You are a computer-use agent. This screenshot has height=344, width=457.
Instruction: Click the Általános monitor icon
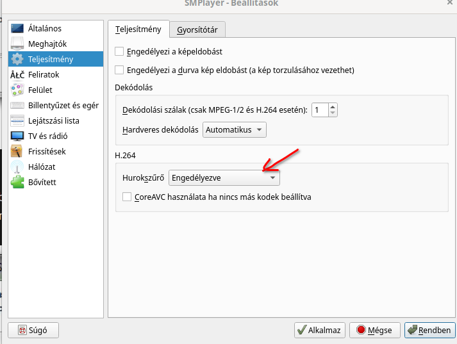point(17,29)
